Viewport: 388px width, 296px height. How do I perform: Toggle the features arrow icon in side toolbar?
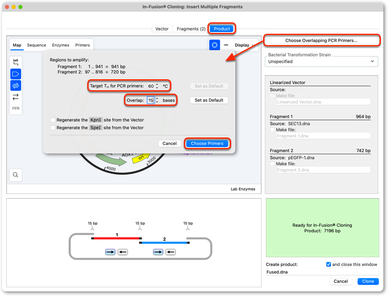click(x=16, y=74)
